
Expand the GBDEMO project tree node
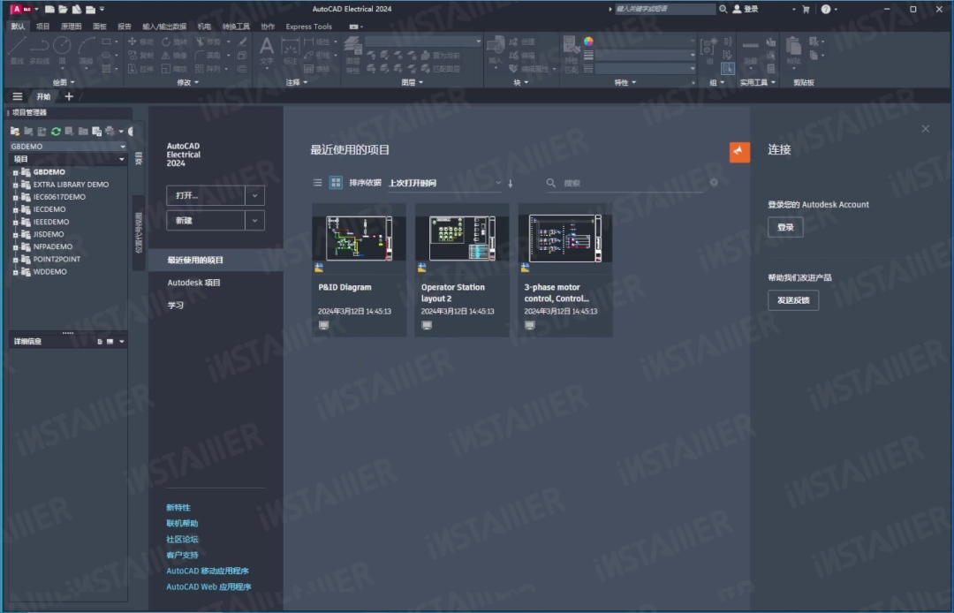tap(15, 172)
